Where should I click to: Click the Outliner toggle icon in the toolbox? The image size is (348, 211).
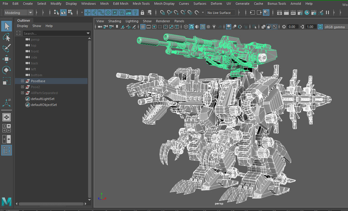(7, 150)
